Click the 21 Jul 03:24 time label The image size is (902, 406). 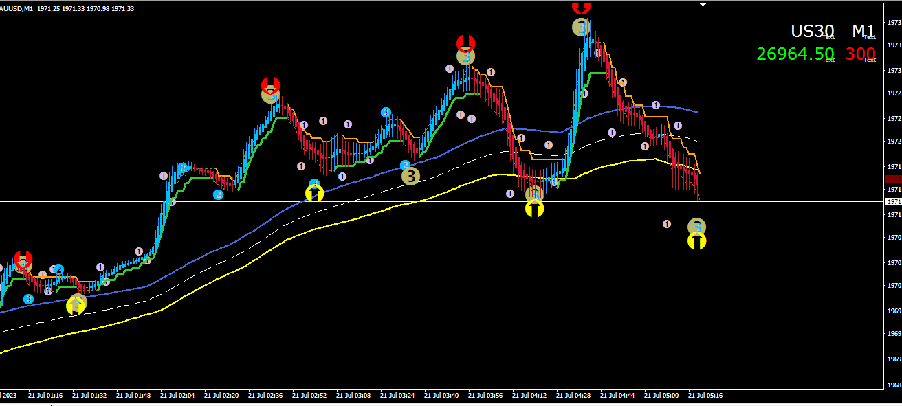point(397,396)
